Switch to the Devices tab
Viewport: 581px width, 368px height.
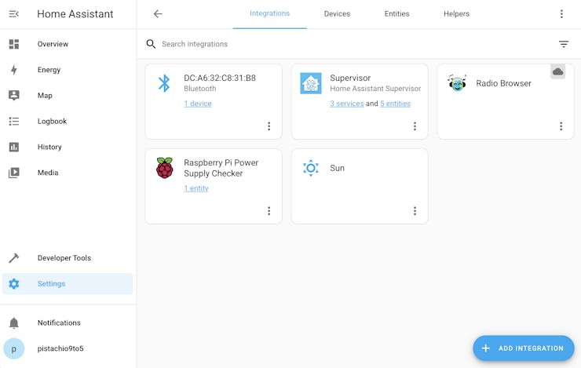tap(337, 13)
